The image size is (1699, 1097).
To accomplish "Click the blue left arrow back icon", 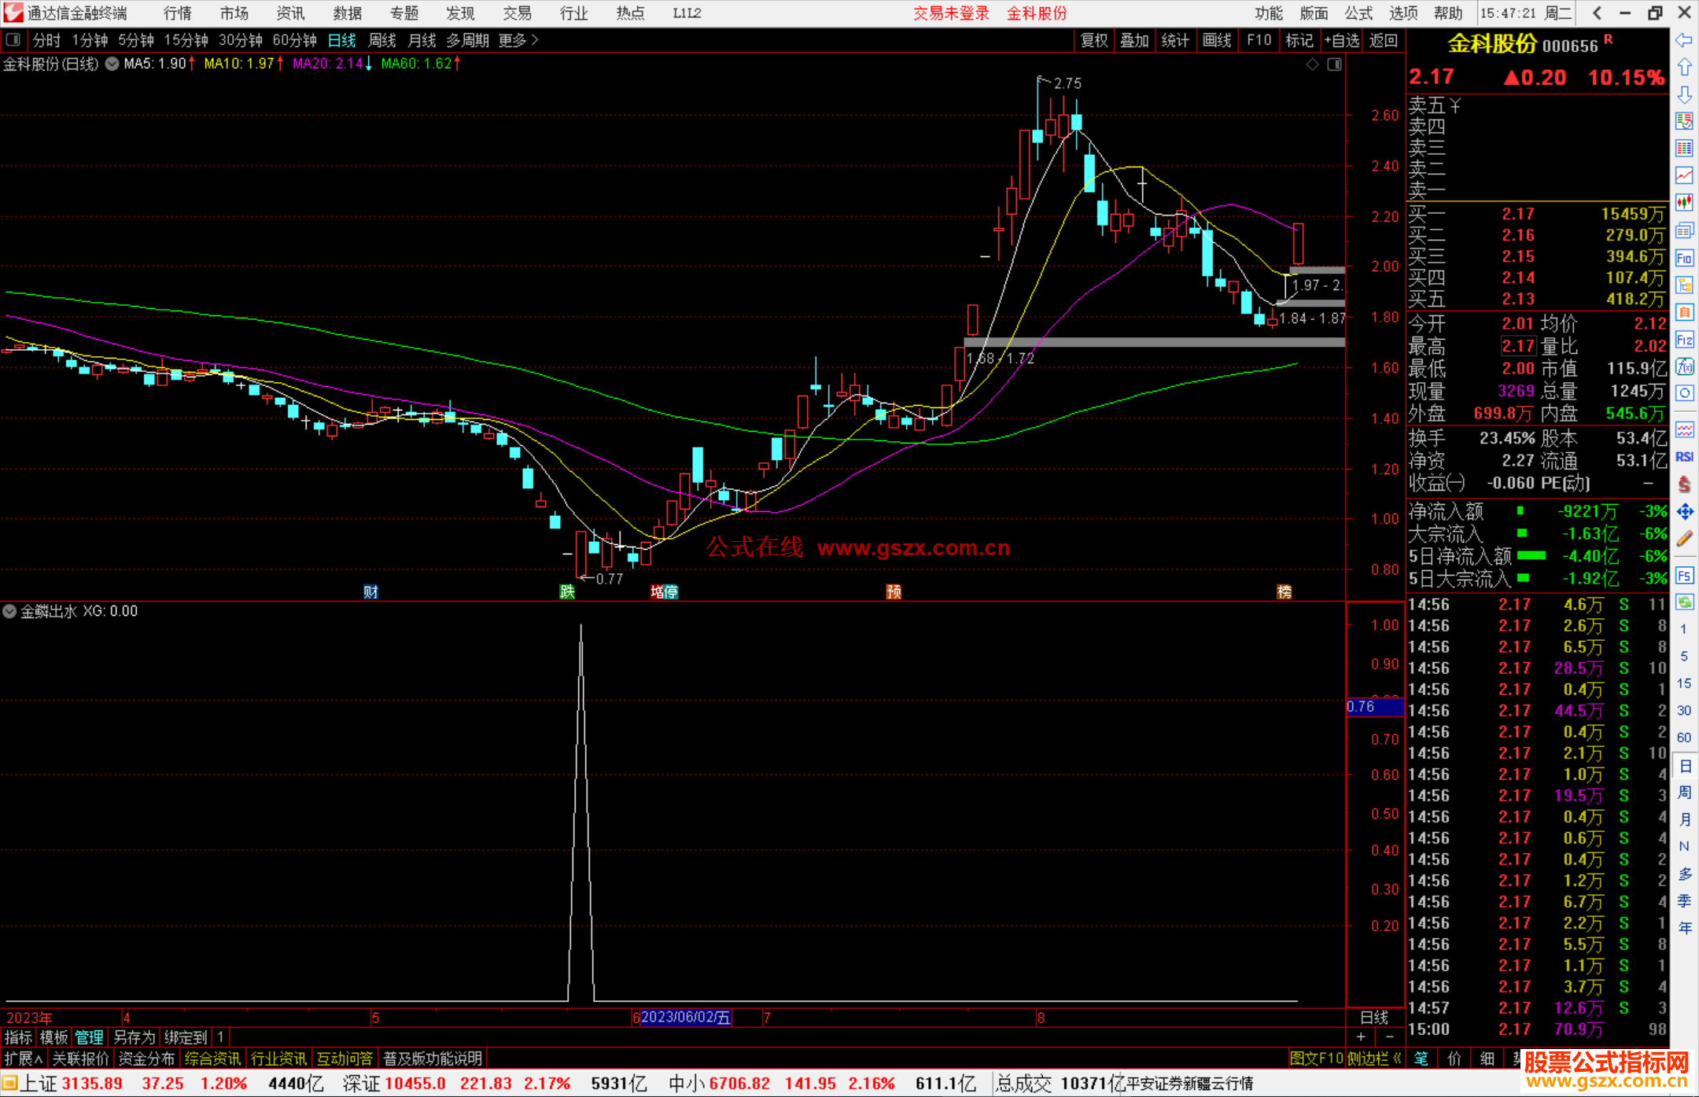I will coord(1684,40).
